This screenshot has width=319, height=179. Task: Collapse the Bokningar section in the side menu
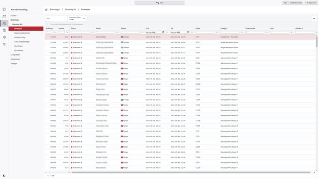tap(15, 20)
